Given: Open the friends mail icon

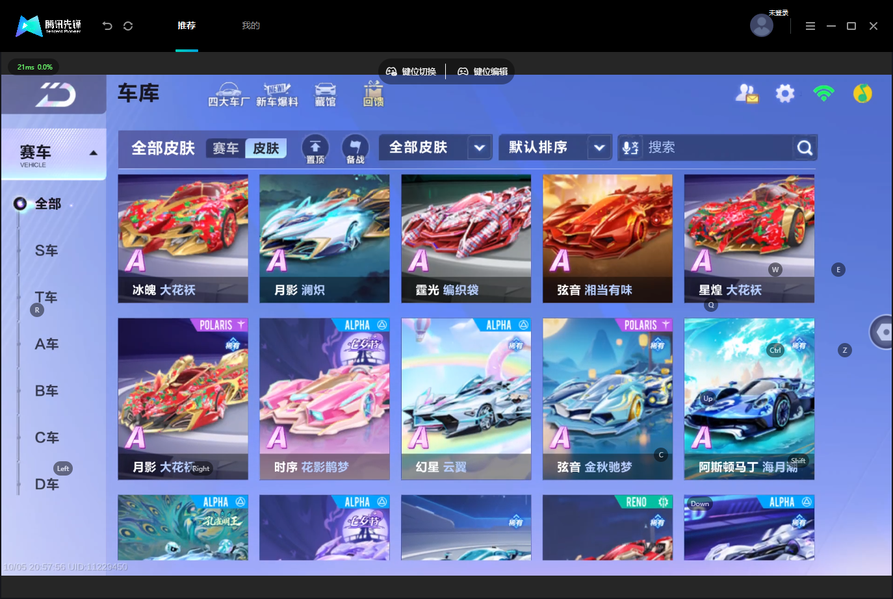Looking at the screenshot, I should click(746, 94).
